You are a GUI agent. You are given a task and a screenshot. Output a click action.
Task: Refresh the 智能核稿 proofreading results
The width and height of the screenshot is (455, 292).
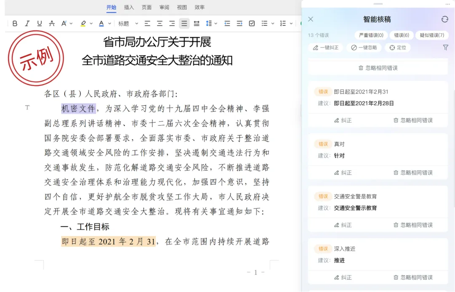[x=444, y=19]
